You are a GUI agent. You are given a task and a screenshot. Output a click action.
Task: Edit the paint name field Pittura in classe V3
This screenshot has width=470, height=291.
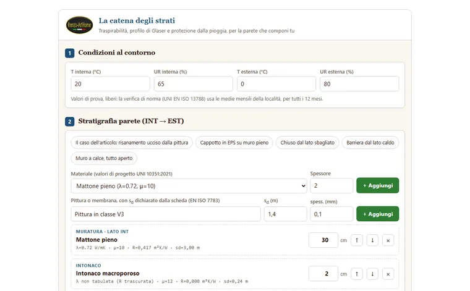(x=166, y=214)
